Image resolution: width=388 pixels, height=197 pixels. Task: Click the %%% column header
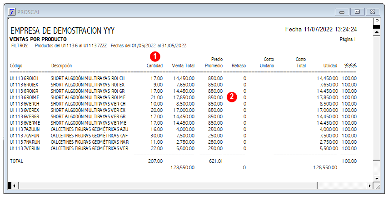click(350, 66)
